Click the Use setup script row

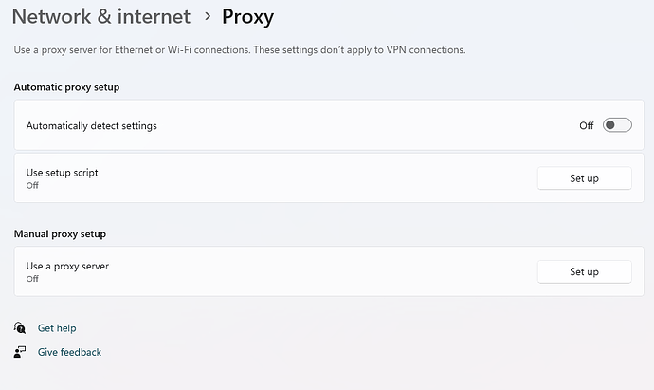329,177
